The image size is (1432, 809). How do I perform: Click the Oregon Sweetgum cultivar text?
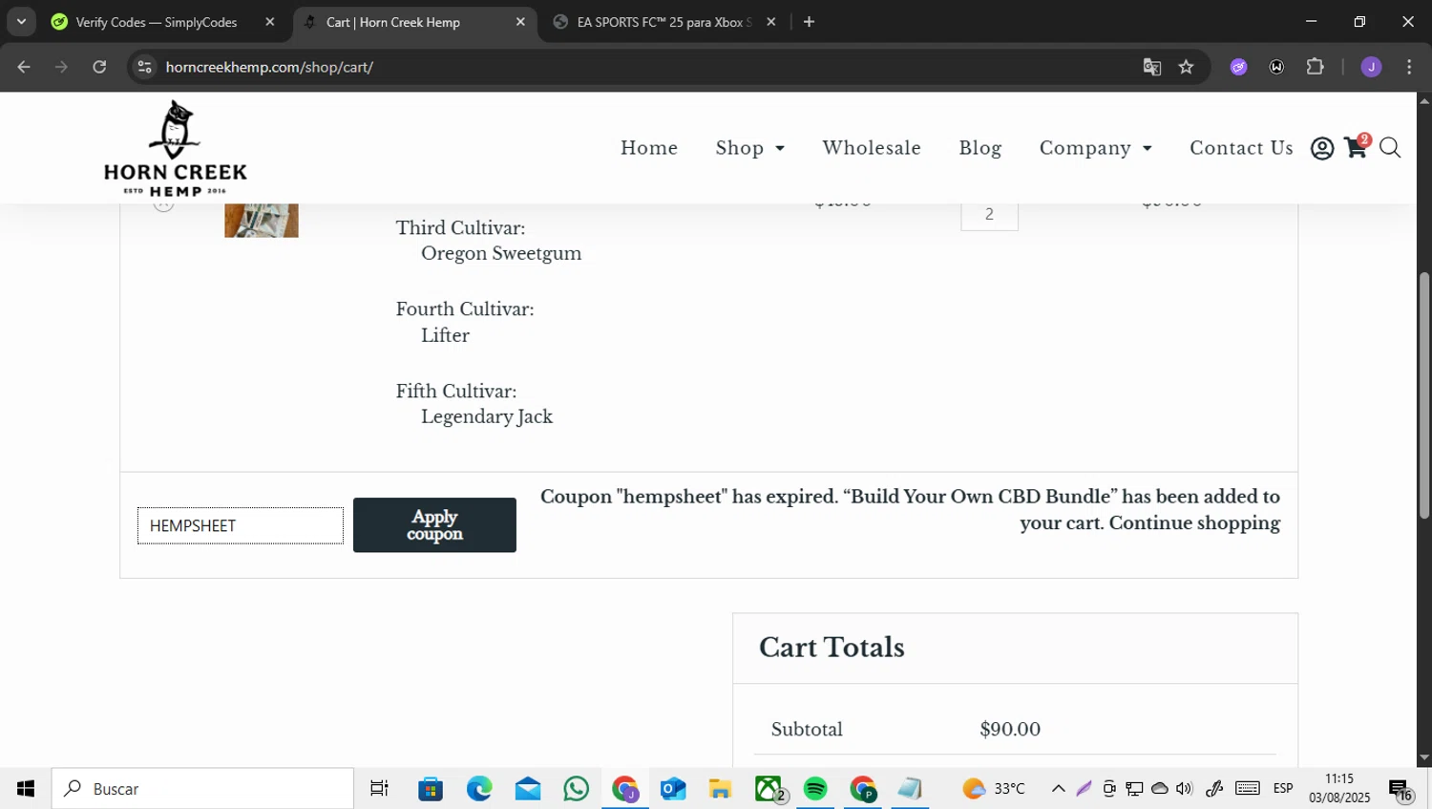click(x=501, y=254)
